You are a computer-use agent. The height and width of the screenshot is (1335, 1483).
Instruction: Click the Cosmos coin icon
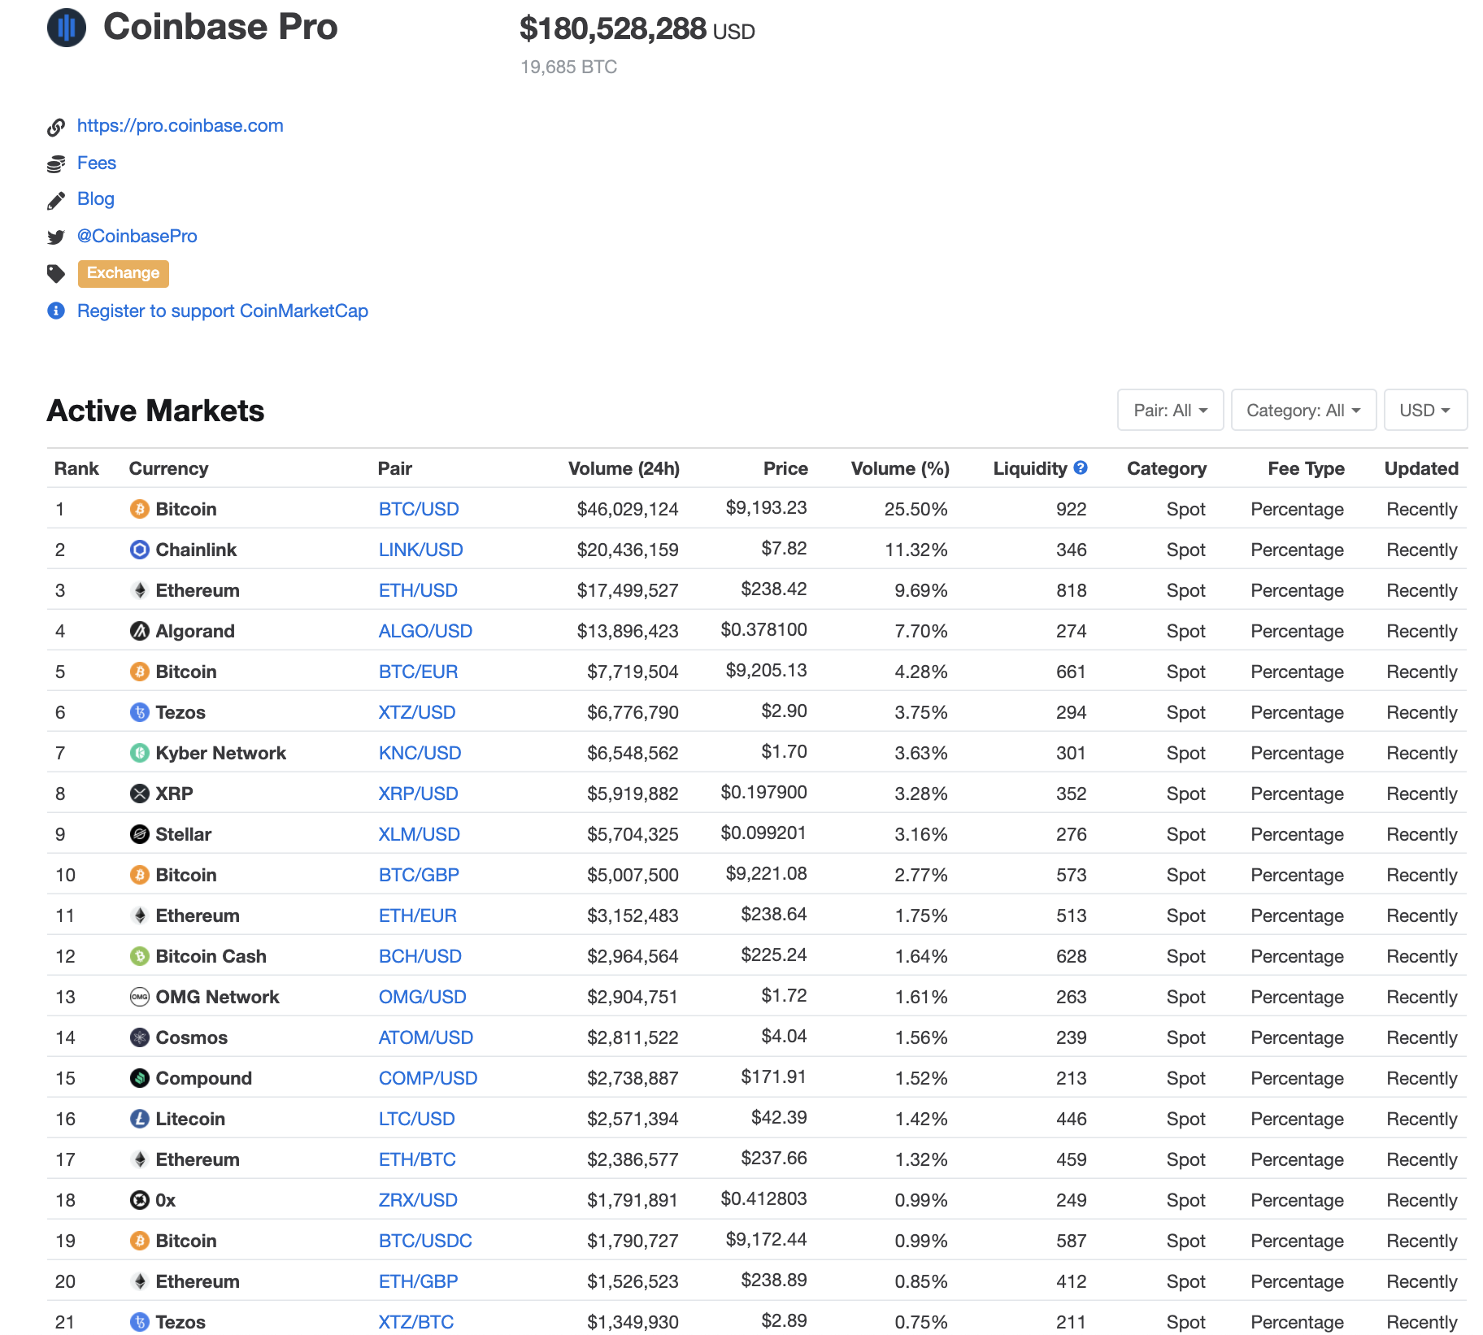140,1037
